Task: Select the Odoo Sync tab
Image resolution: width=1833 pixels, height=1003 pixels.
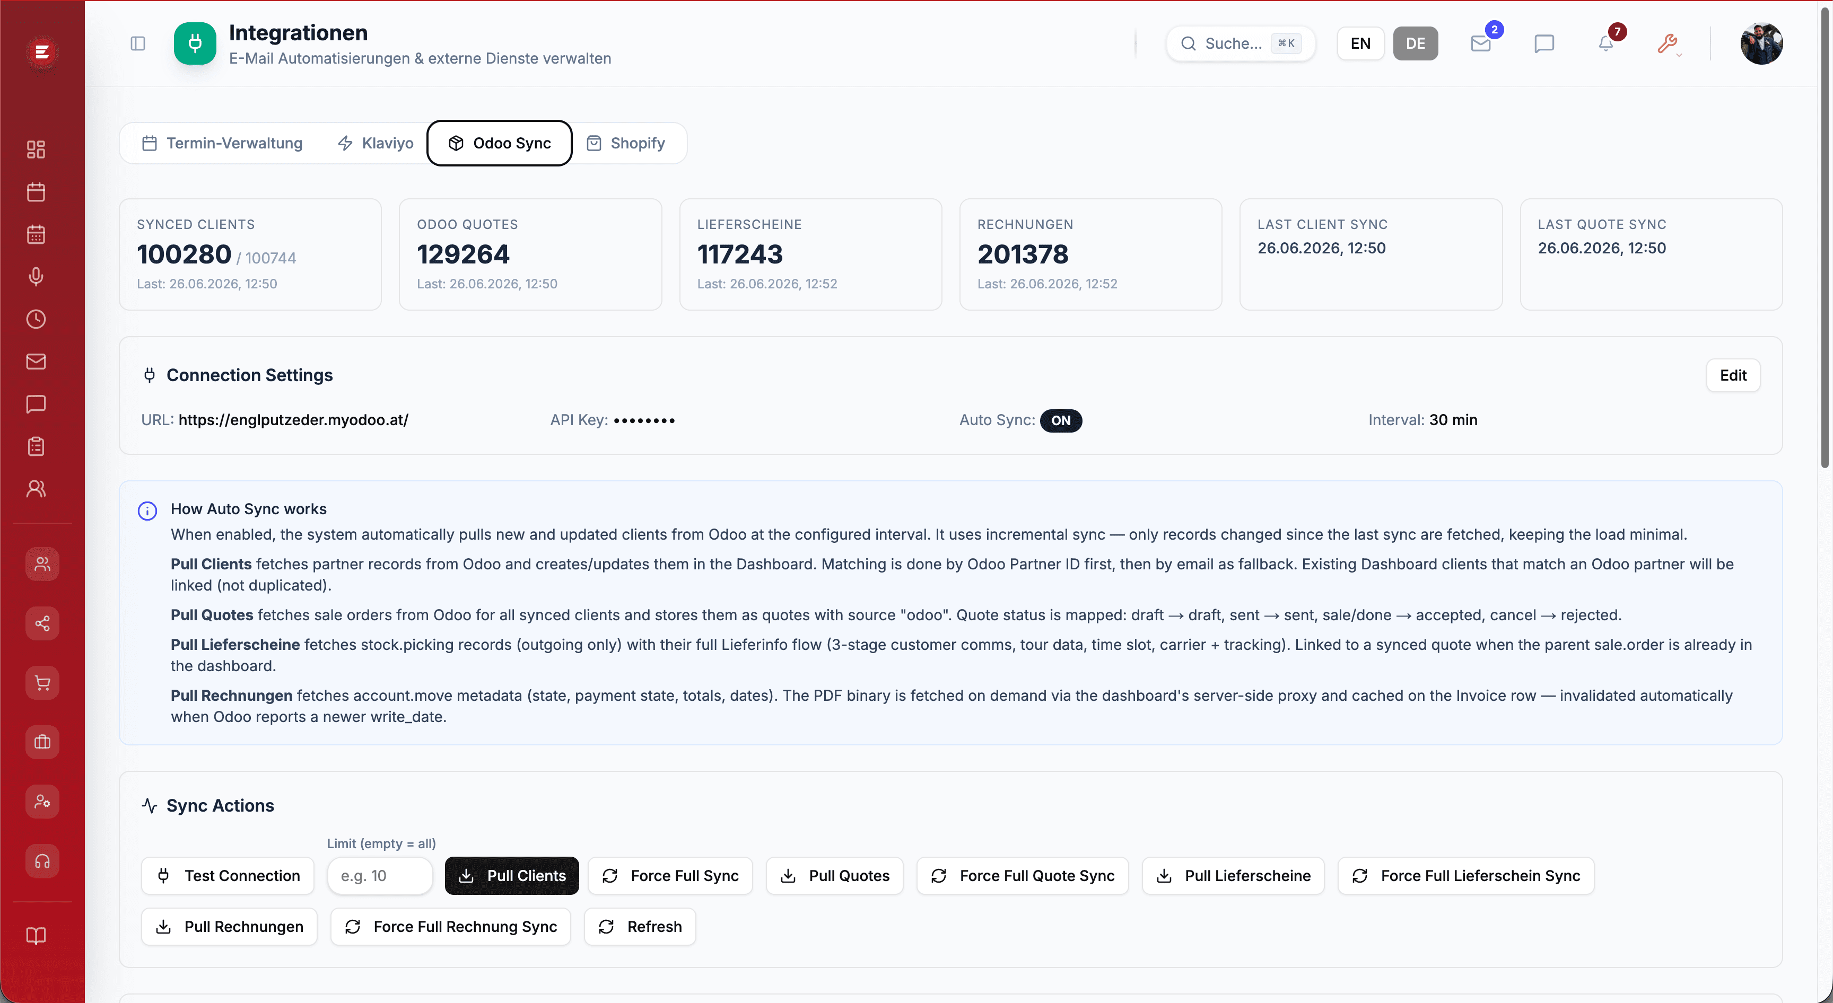Action: (x=500, y=143)
